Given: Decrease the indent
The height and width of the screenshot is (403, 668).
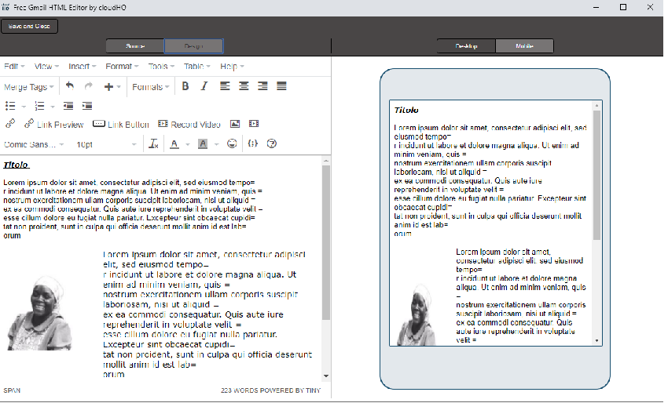Looking at the screenshot, I should (x=68, y=106).
